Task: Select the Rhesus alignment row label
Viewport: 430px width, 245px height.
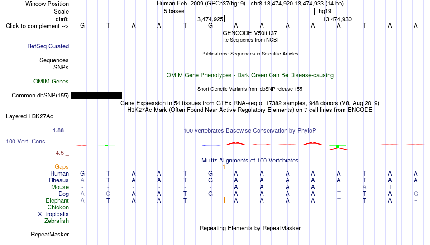Action: pyautogui.click(x=59, y=180)
